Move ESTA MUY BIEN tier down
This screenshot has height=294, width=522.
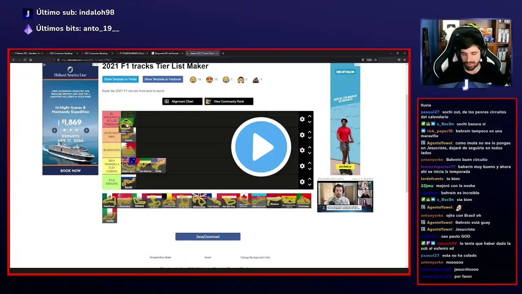click(x=310, y=138)
